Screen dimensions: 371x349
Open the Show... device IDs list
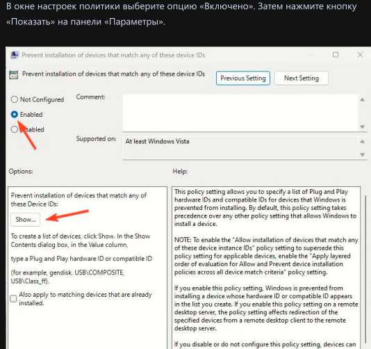pos(25,220)
